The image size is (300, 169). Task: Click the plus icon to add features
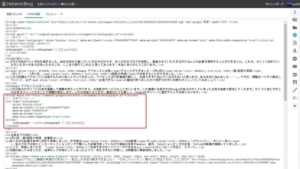294,106
